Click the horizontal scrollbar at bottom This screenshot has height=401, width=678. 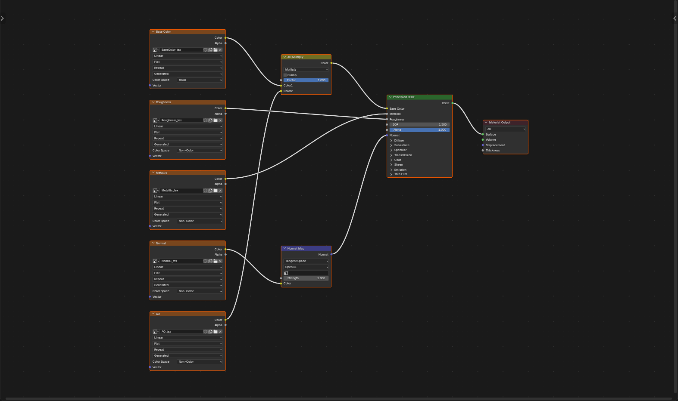click(x=338, y=399)
